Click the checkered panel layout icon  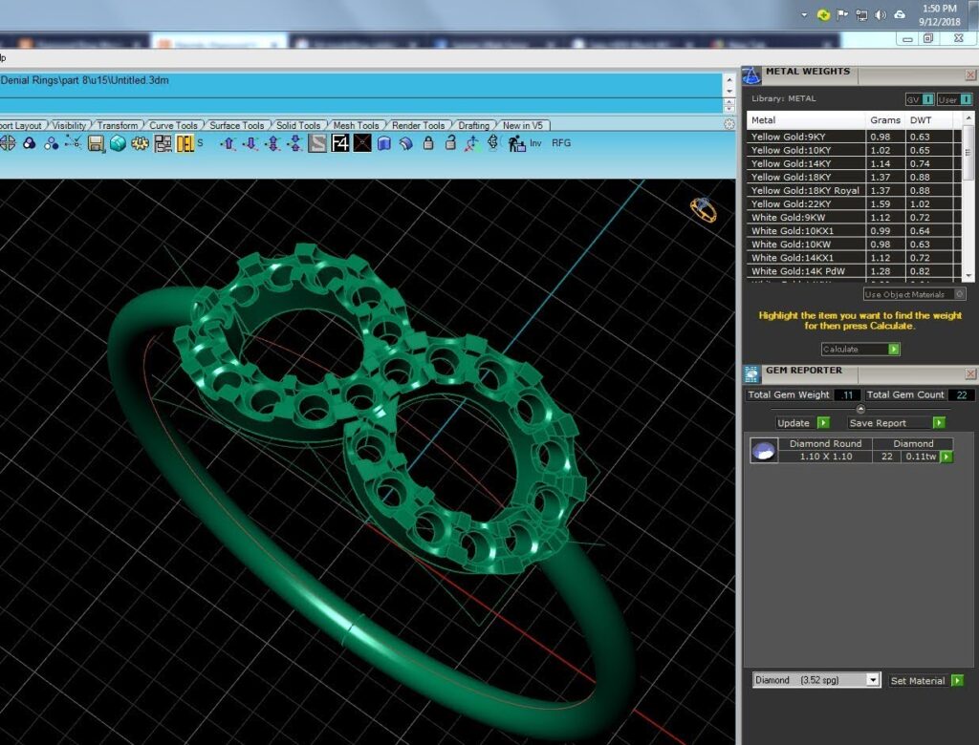point(163,143)
